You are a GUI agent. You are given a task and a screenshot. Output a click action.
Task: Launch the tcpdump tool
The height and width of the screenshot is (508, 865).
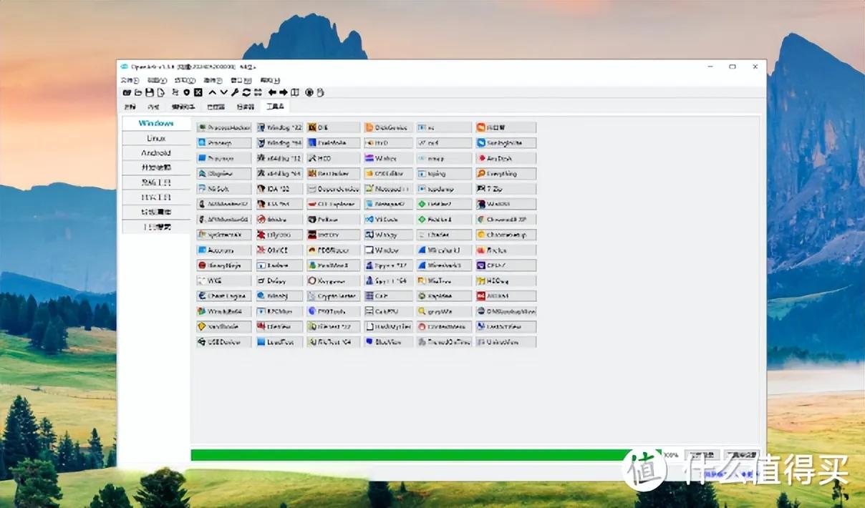(x=444, y=189)
